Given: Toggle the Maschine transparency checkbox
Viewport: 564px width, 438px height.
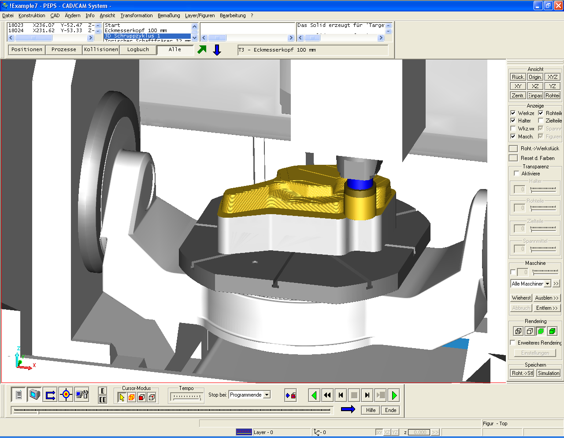Looking at the screenshot, I should (513, 272).
